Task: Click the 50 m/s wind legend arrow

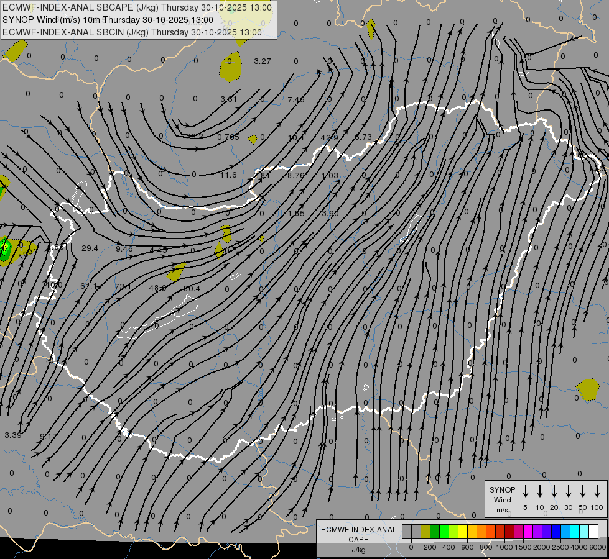Action: [x=583, y=491]
